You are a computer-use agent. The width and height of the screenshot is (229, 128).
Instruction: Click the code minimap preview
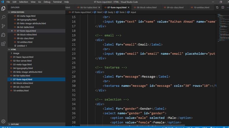(223, 28)
